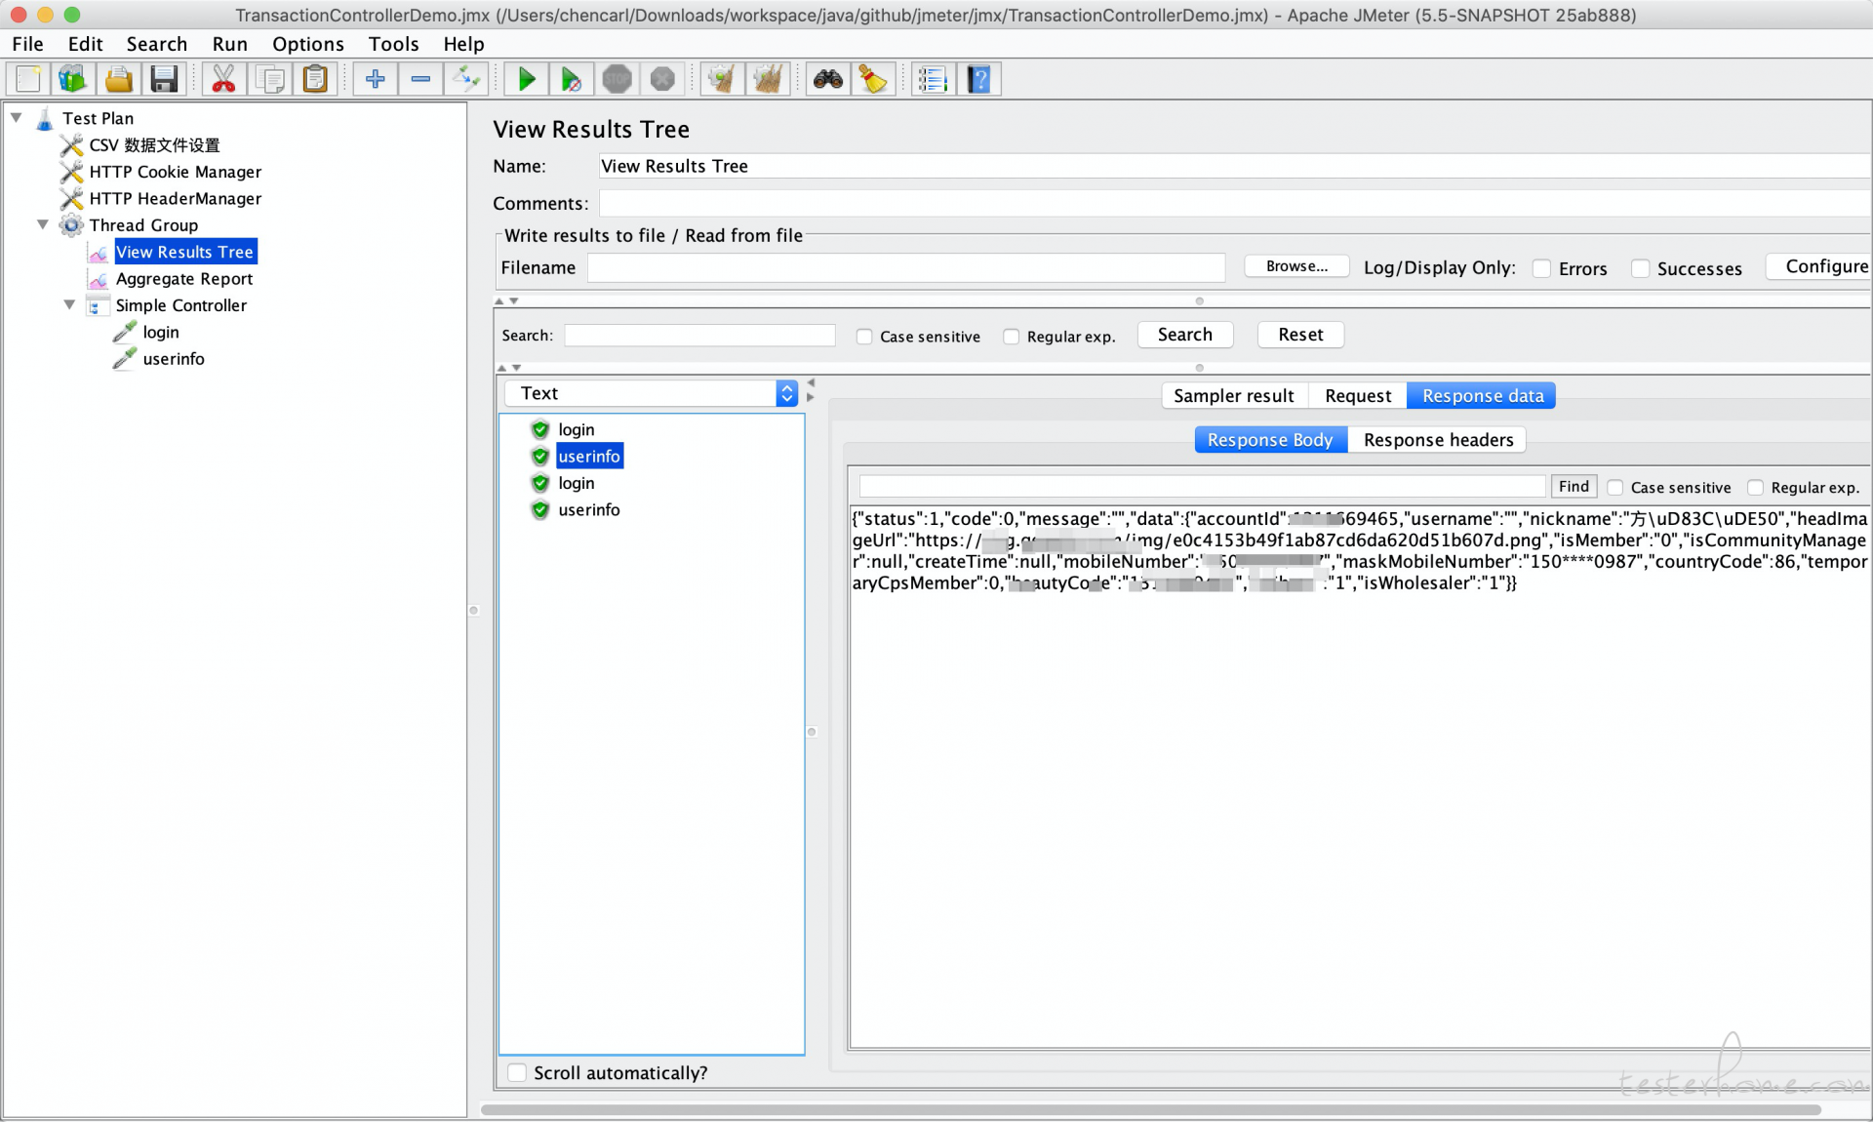Click the Filename input field
This screenshot has width=1873, height=1122.
coord(906,267)
